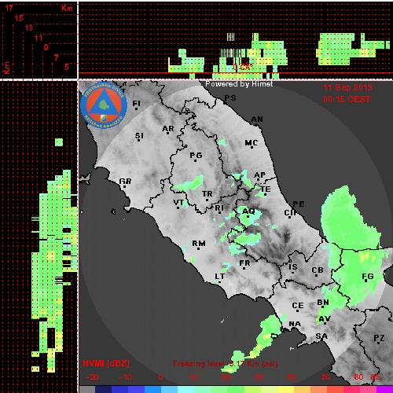The image size is (393, 393).
Task: Click the 5 km height axis label
Action: [67, 67]
